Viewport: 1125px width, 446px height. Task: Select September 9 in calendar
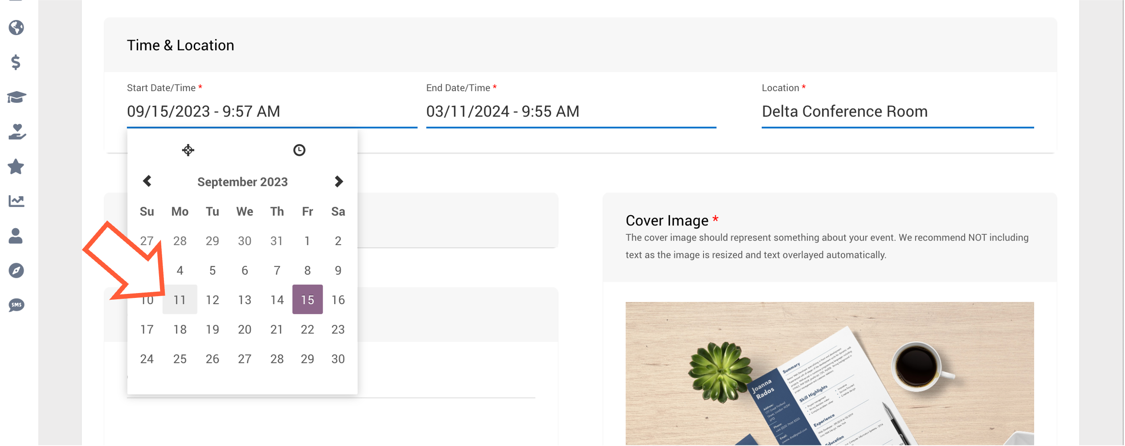point(338,270)
